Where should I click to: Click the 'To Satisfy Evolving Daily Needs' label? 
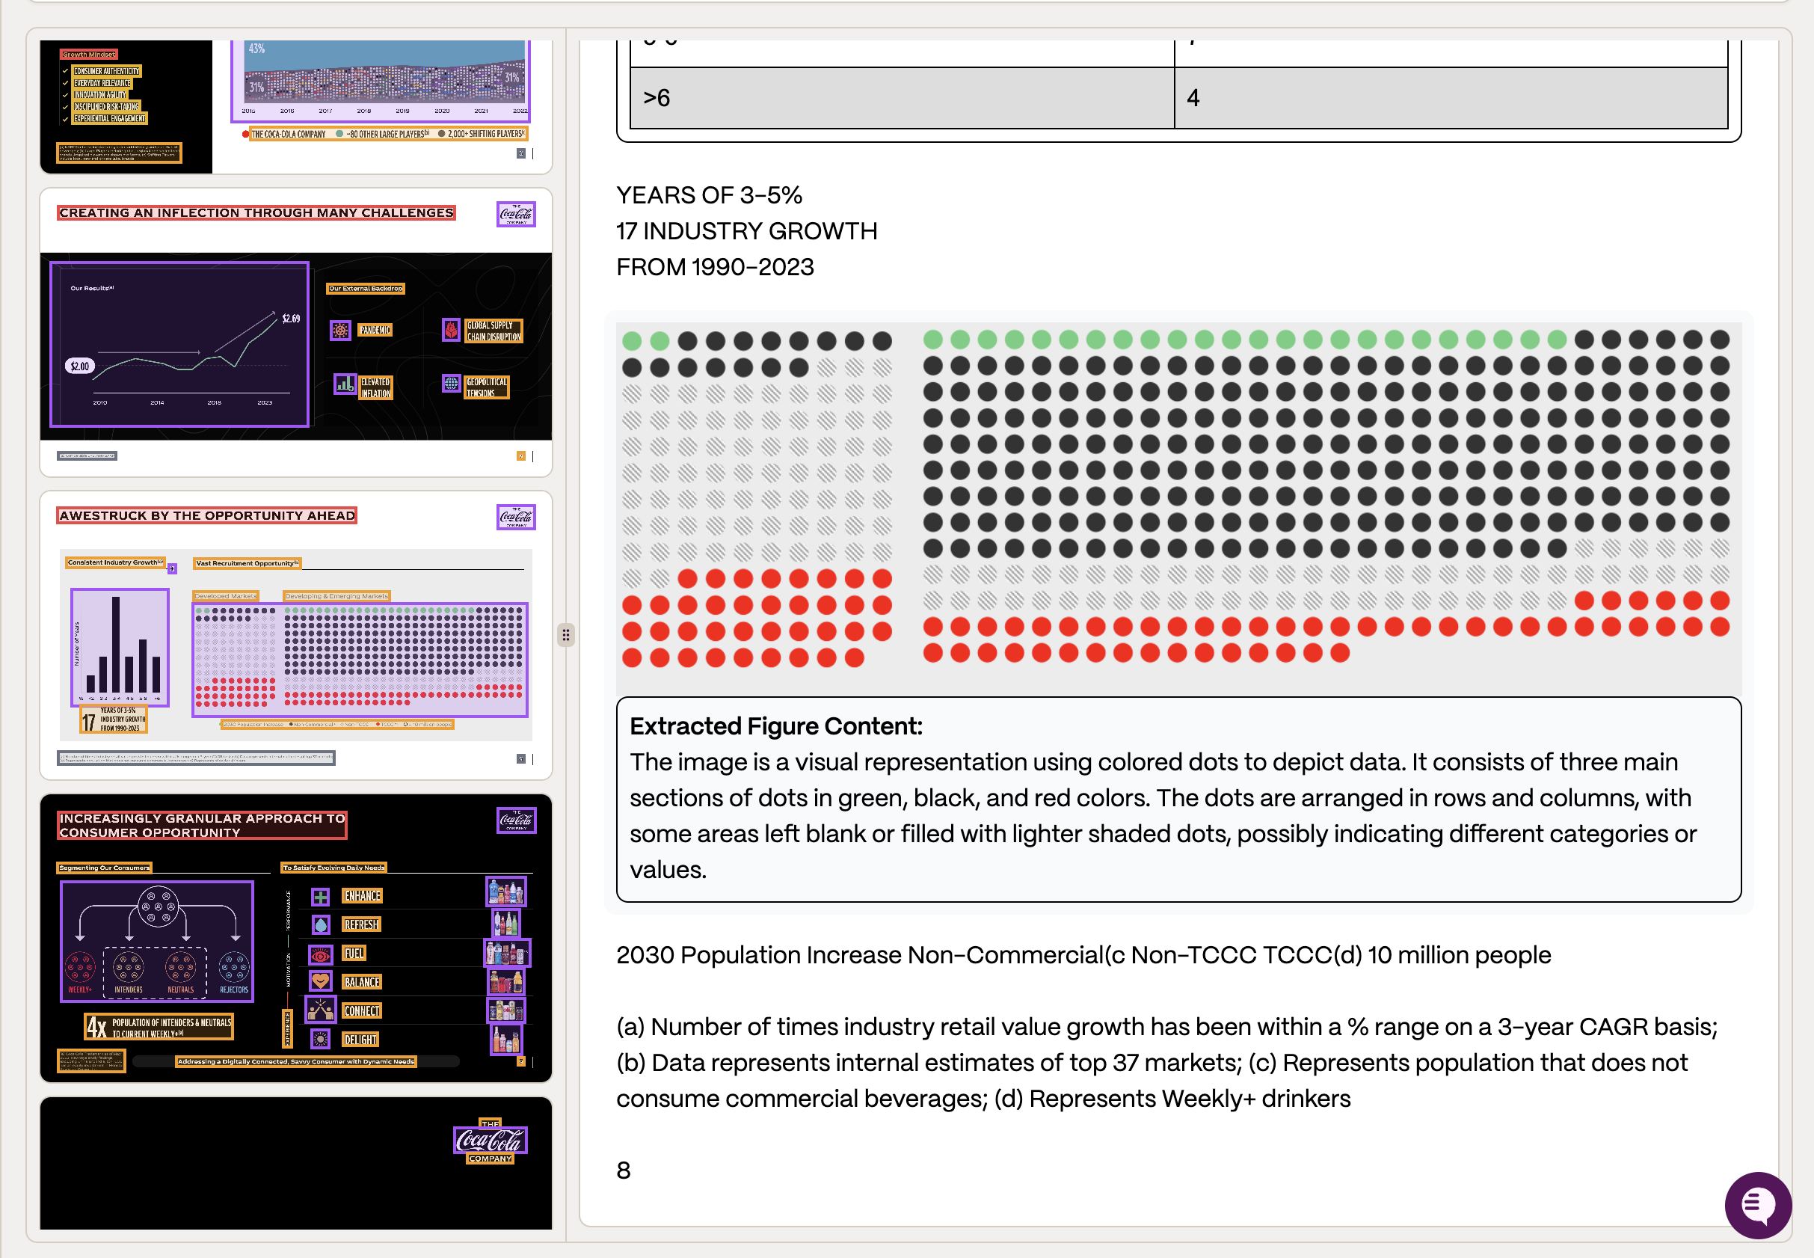click(x=334, y=868)
